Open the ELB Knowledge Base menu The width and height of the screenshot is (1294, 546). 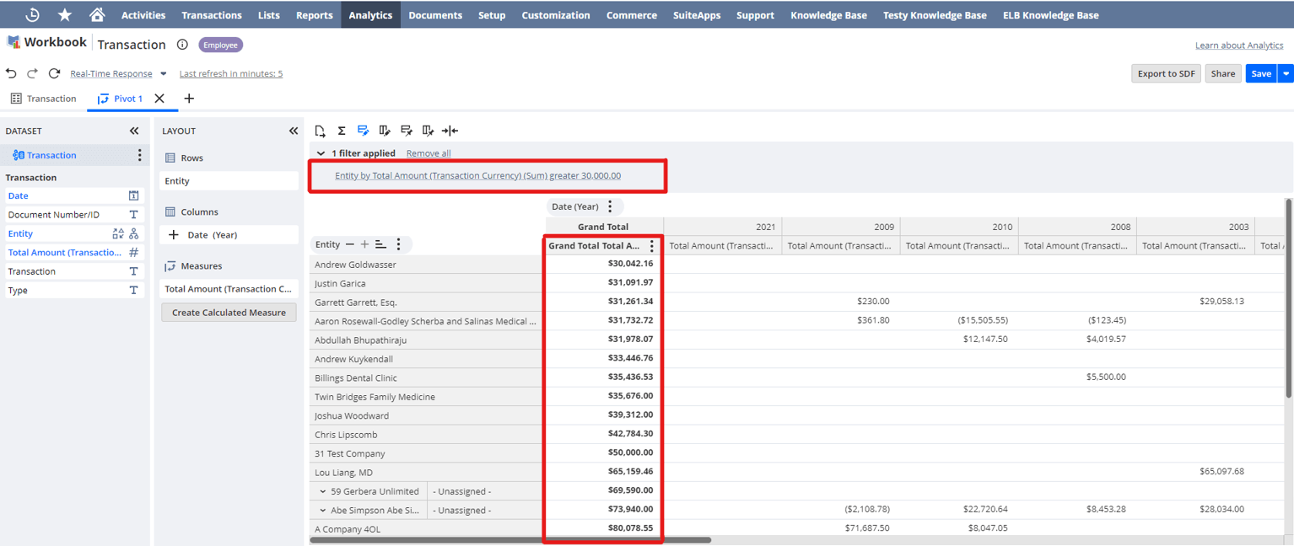[x=1050, y=14]
